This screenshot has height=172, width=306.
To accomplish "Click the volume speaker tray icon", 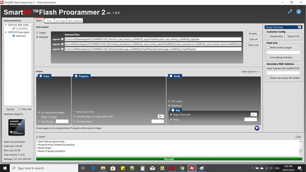I will pos(271,168).
